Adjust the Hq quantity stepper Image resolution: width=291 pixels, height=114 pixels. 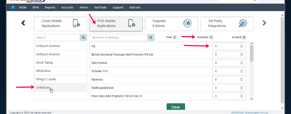tap(241, 46)
